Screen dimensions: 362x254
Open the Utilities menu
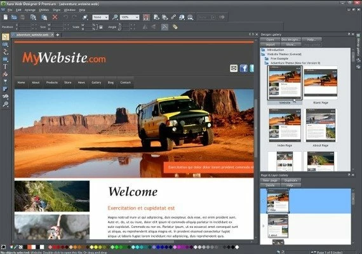pyautogui.click(x=44, y=10)
